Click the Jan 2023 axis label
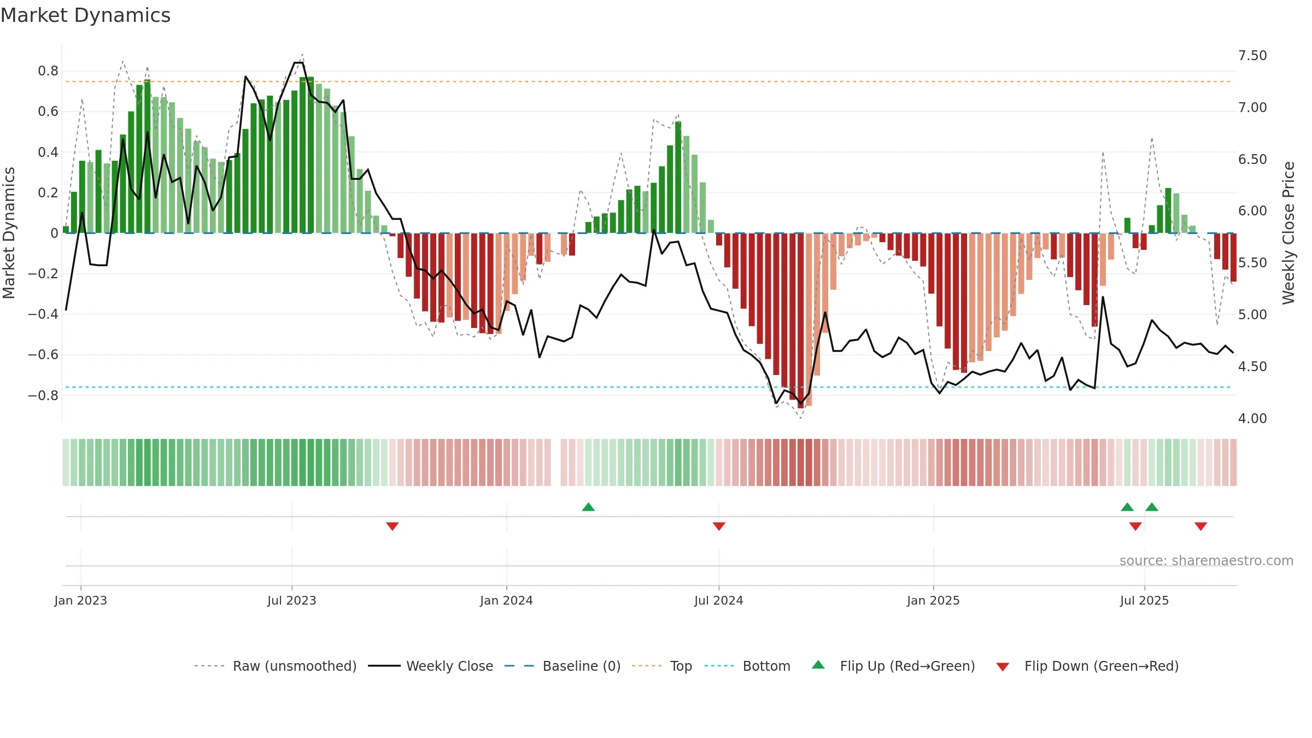Screen dimensions: 1312x738 point(81,600)
